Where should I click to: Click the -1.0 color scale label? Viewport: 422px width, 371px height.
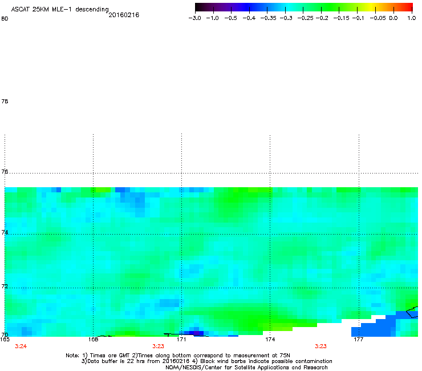click(212, 18)
